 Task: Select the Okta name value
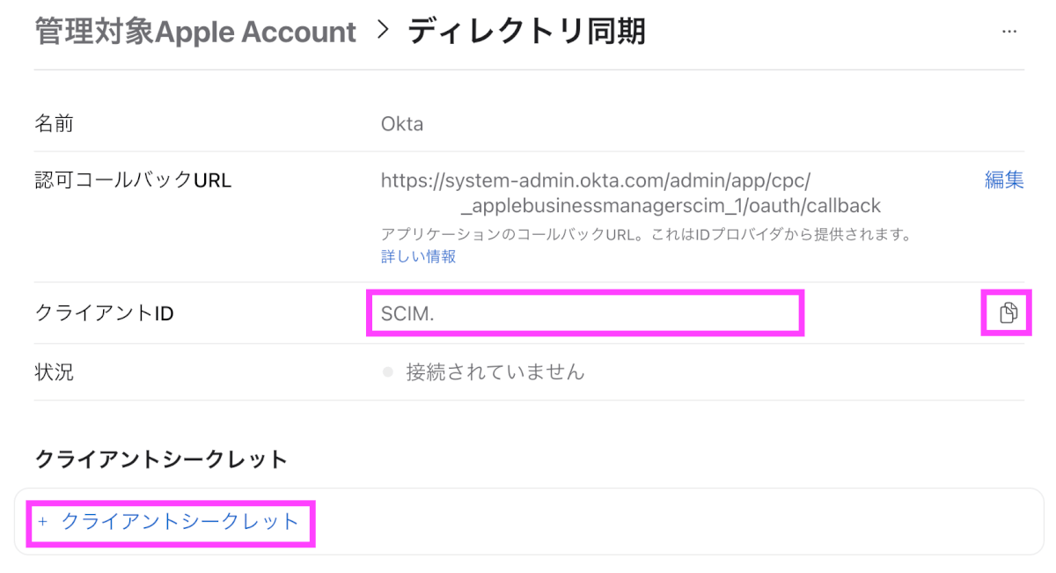click(x=402, y=124)
